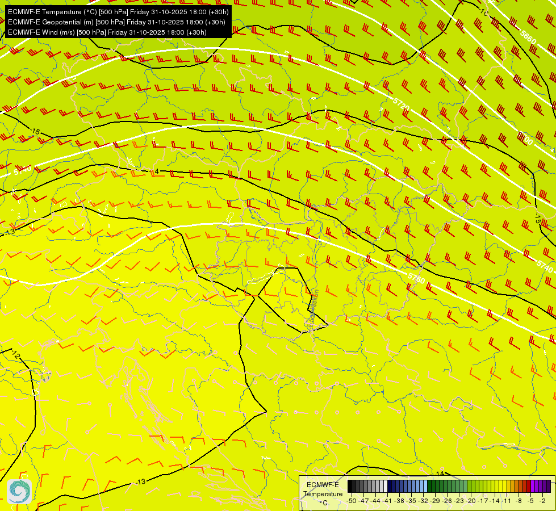Click the -50 legend label
The width and height of the screenshot is (556, 511).
click(x=352, y=501)
